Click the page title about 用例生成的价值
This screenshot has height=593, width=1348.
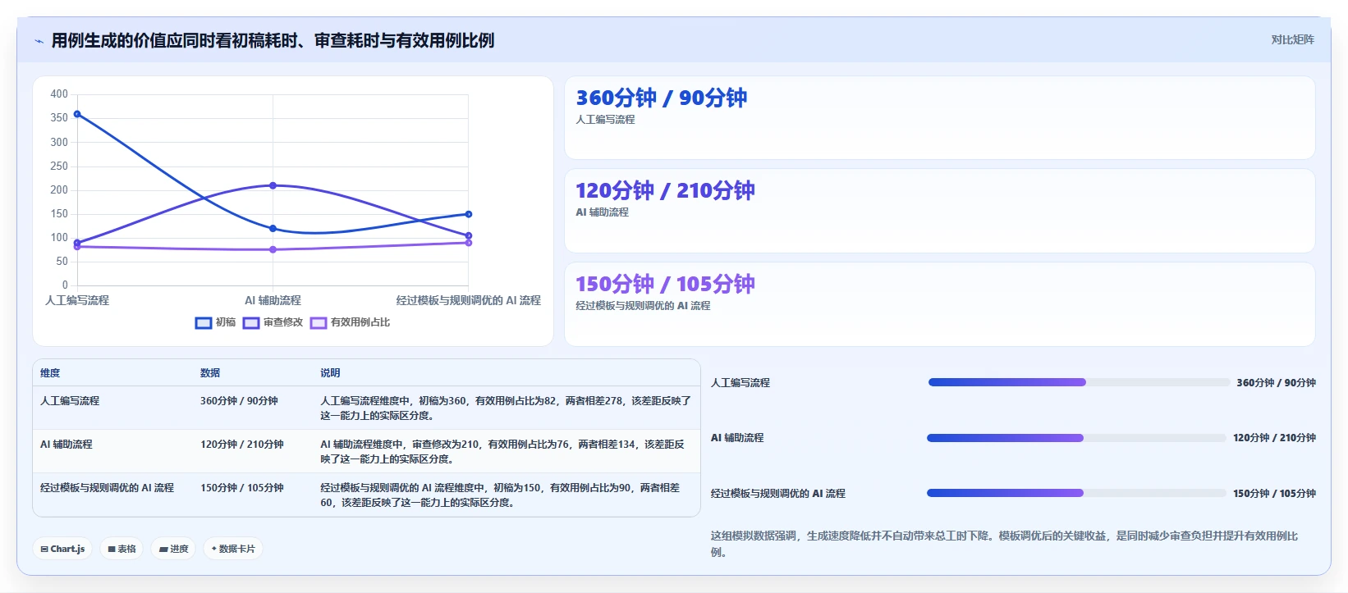pos(273,40)
